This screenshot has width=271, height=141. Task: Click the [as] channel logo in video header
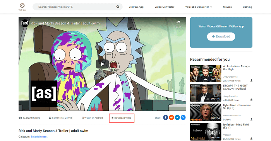[25, 23]
